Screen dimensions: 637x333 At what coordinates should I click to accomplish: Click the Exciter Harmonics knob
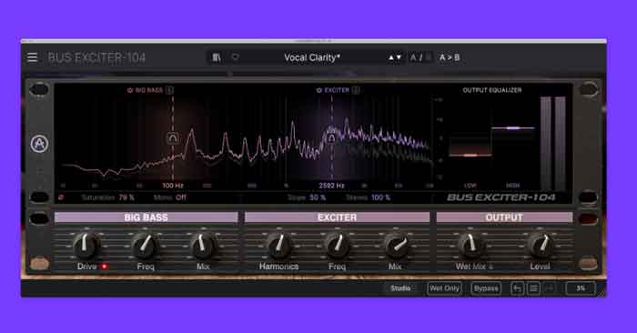tap(279, 246)
